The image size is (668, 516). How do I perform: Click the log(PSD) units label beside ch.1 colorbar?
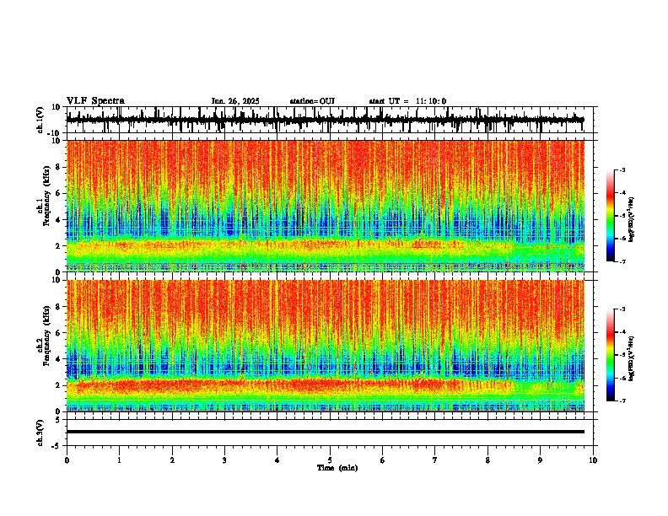[631, 219]
